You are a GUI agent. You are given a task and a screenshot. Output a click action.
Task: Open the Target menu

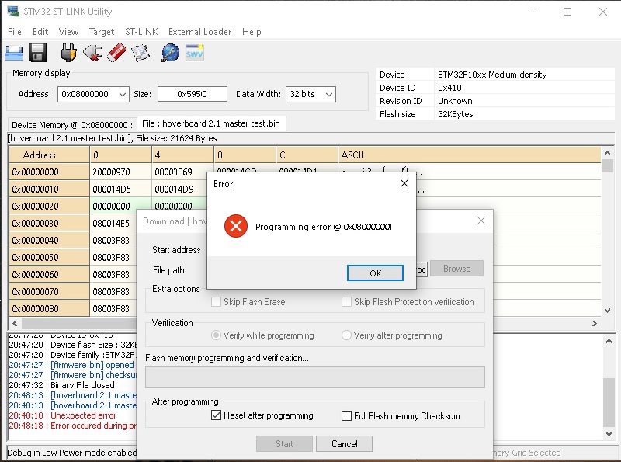coord(102,32)
